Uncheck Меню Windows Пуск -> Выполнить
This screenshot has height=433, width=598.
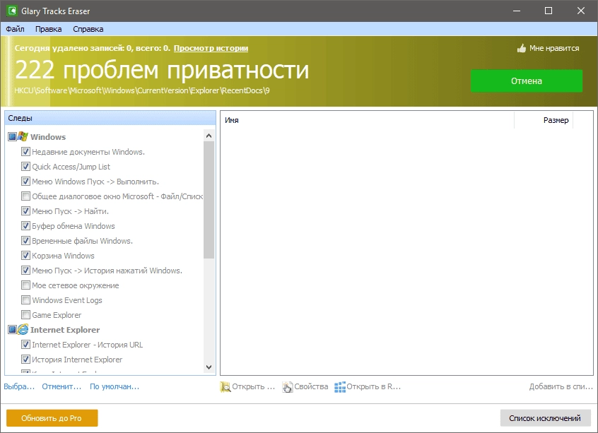[x=25, y=182]
